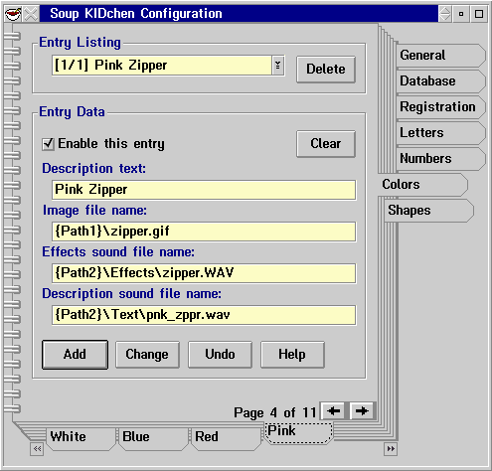Viewport: 492px width, 471px height.
Task: Click the Clear button
Action: 326,144
